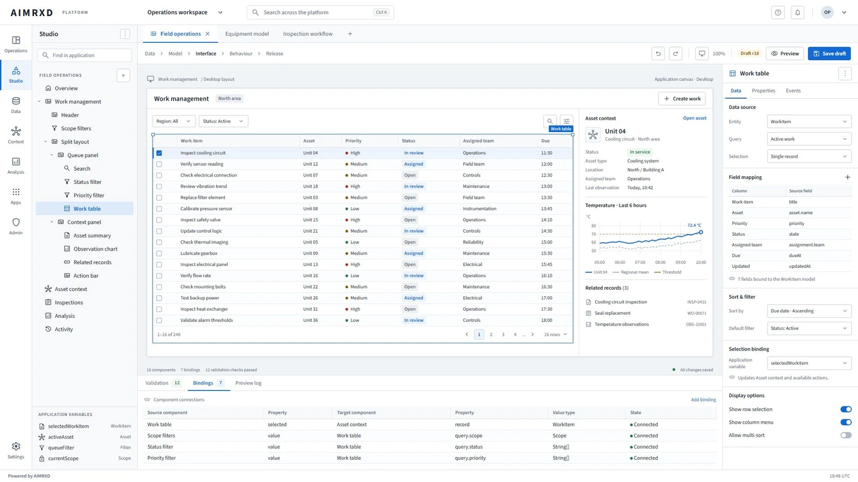Go to previous table page arrow
The image size is (858, 482).
pyautogui.click(x=467, y=334)
